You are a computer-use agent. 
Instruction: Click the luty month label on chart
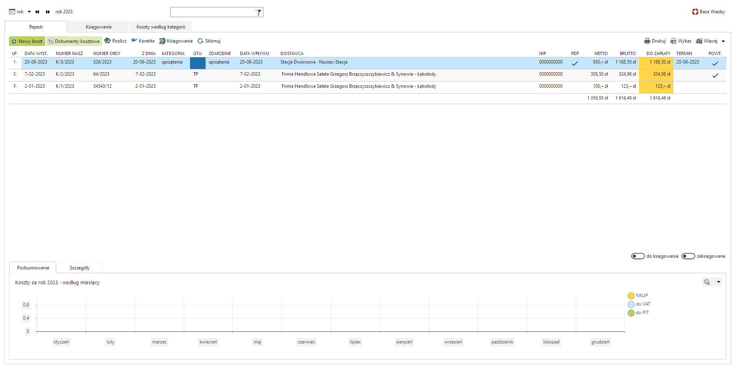point(110,342)
